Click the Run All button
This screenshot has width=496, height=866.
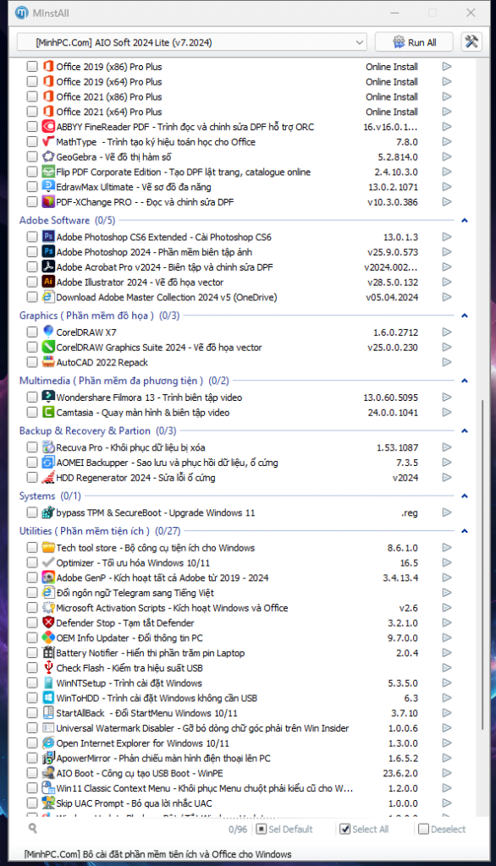tap(414, 42)
